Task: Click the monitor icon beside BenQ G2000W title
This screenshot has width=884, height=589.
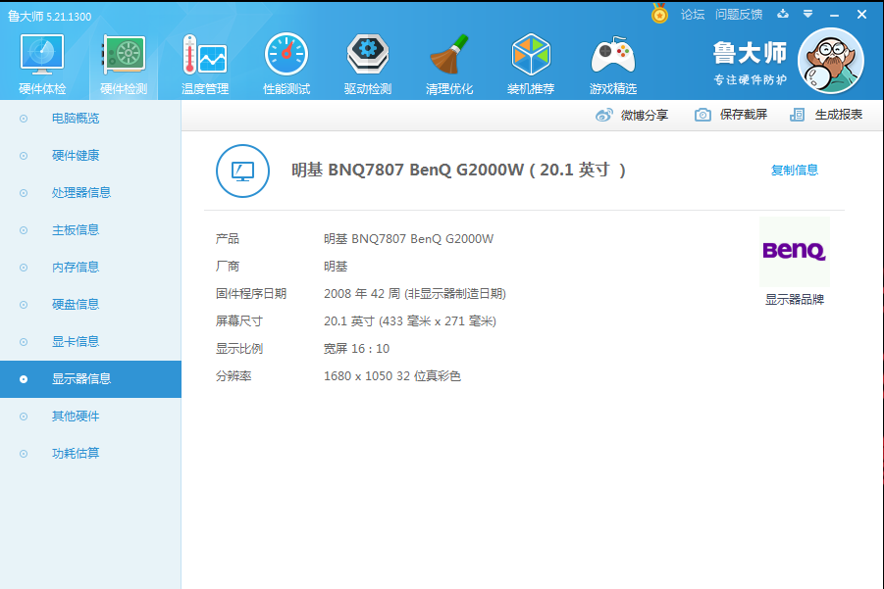Action: (241, 171)
